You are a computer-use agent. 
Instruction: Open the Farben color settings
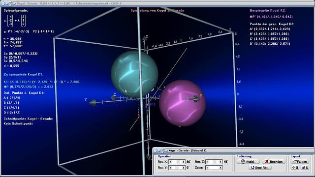[x=300, y=162]
